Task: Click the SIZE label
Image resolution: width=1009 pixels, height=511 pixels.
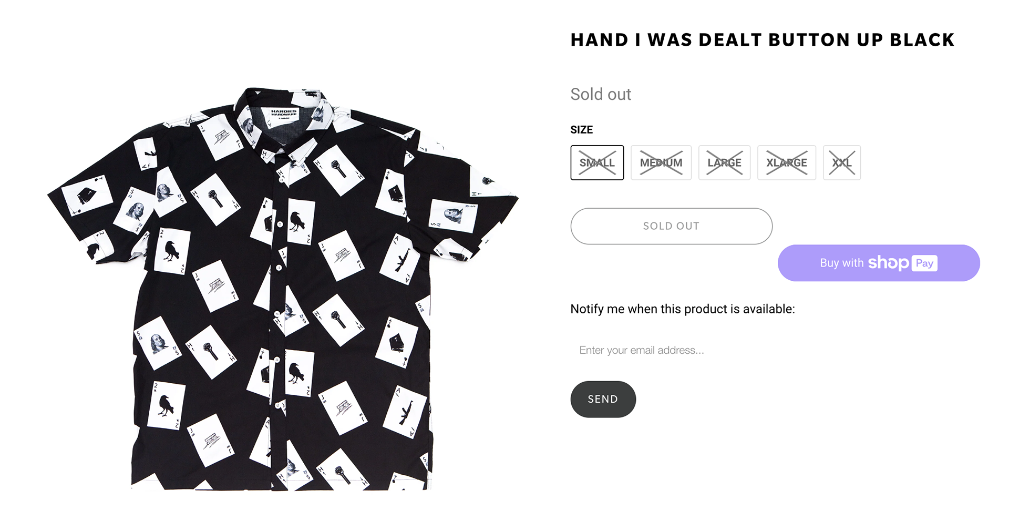Action: click(581, 130)
